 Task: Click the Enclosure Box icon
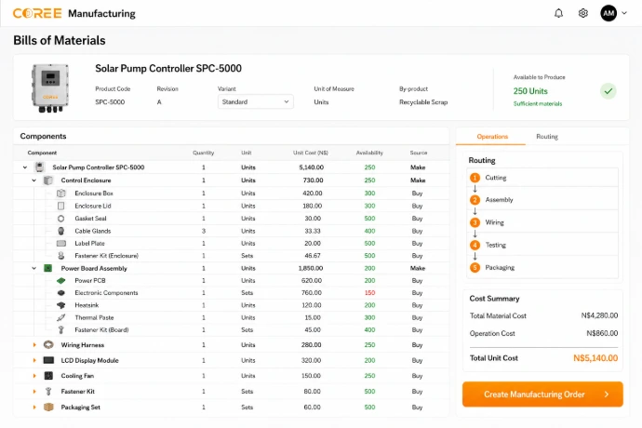tap(61, 193)
